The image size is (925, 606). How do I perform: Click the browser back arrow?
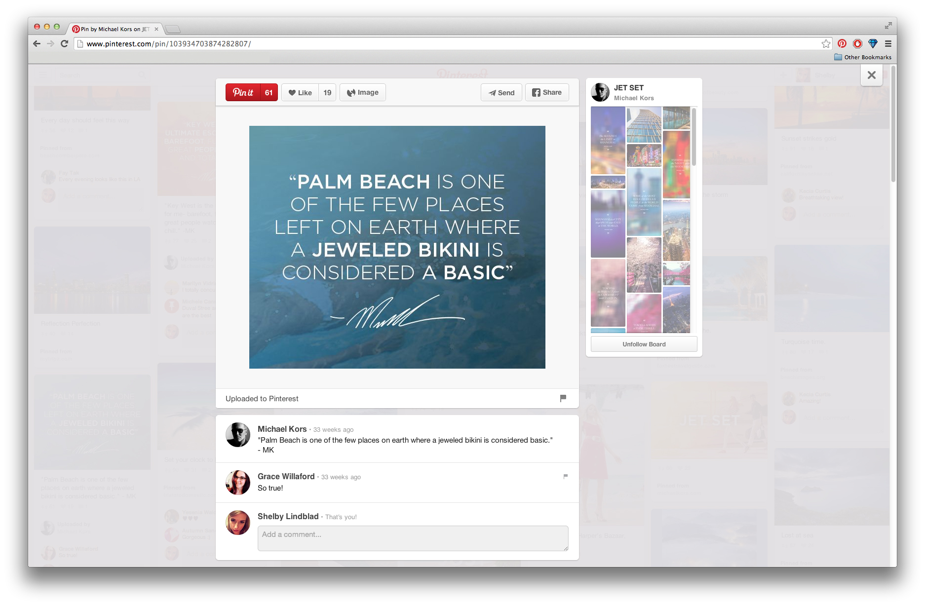[x=37, y=43]
